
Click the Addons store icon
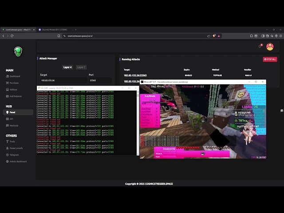[x=7, y=90]
